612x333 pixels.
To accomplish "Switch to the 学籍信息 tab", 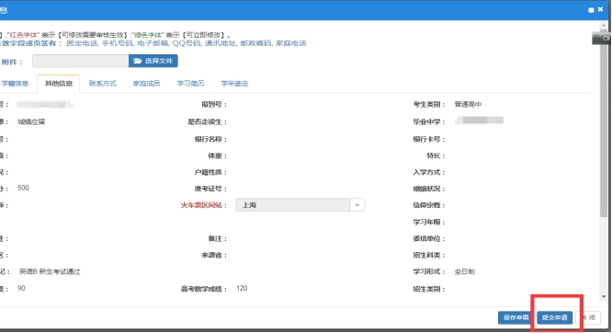I will 15,83.
